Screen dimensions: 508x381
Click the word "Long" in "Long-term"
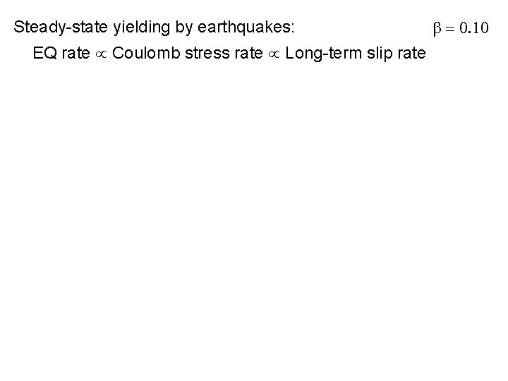click(302, 54)
